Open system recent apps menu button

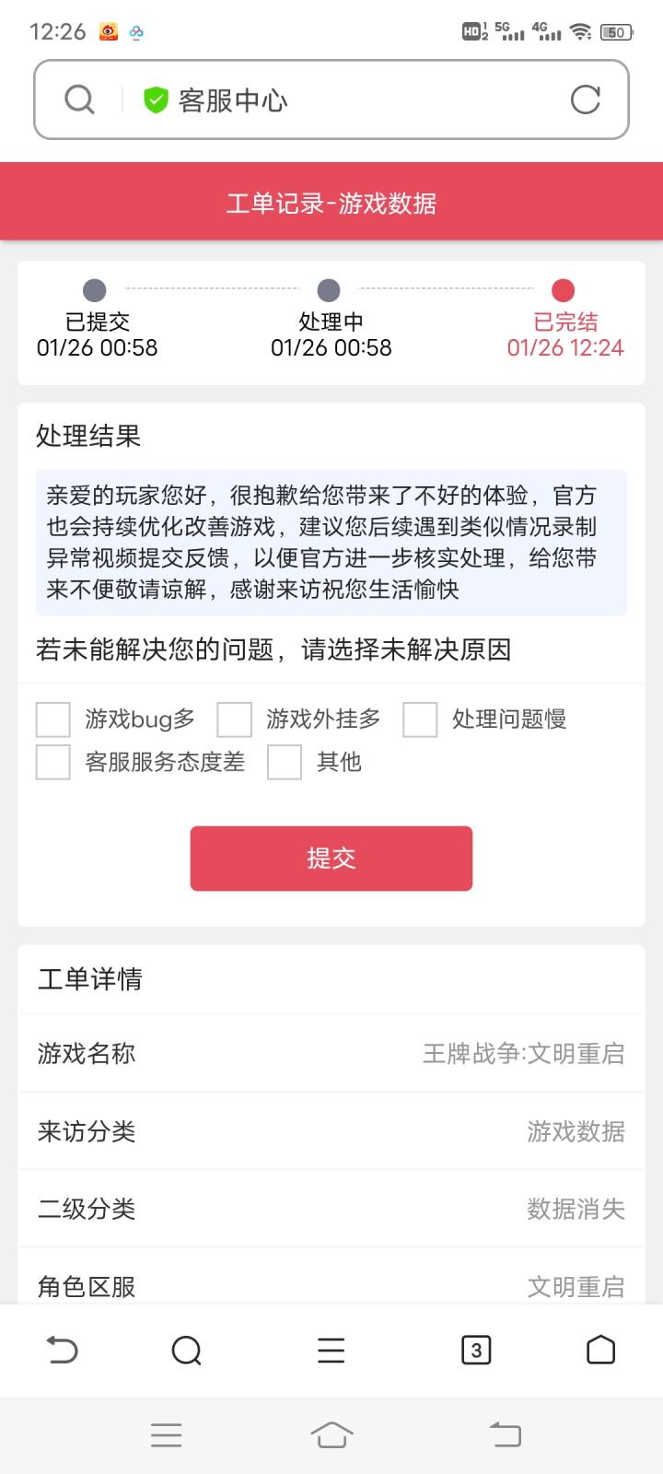pyautogui.click(x=166, y=1434)
